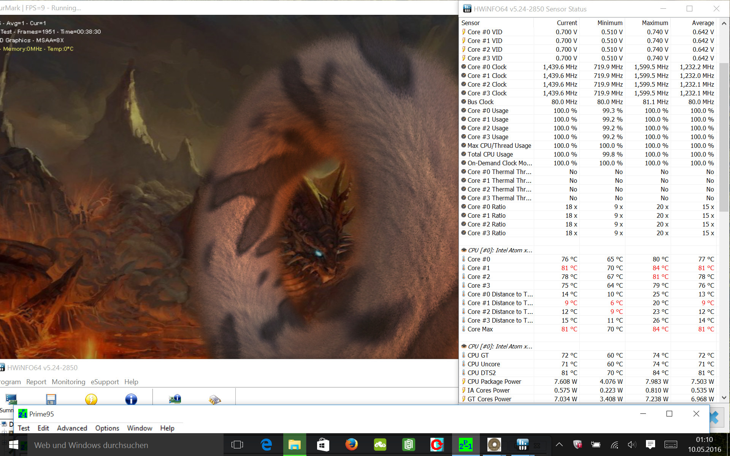Open the HWiNFO64 Report menu
730x456 pixels.
click(36, 382)
